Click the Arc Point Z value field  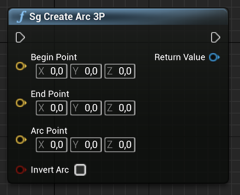120,145
